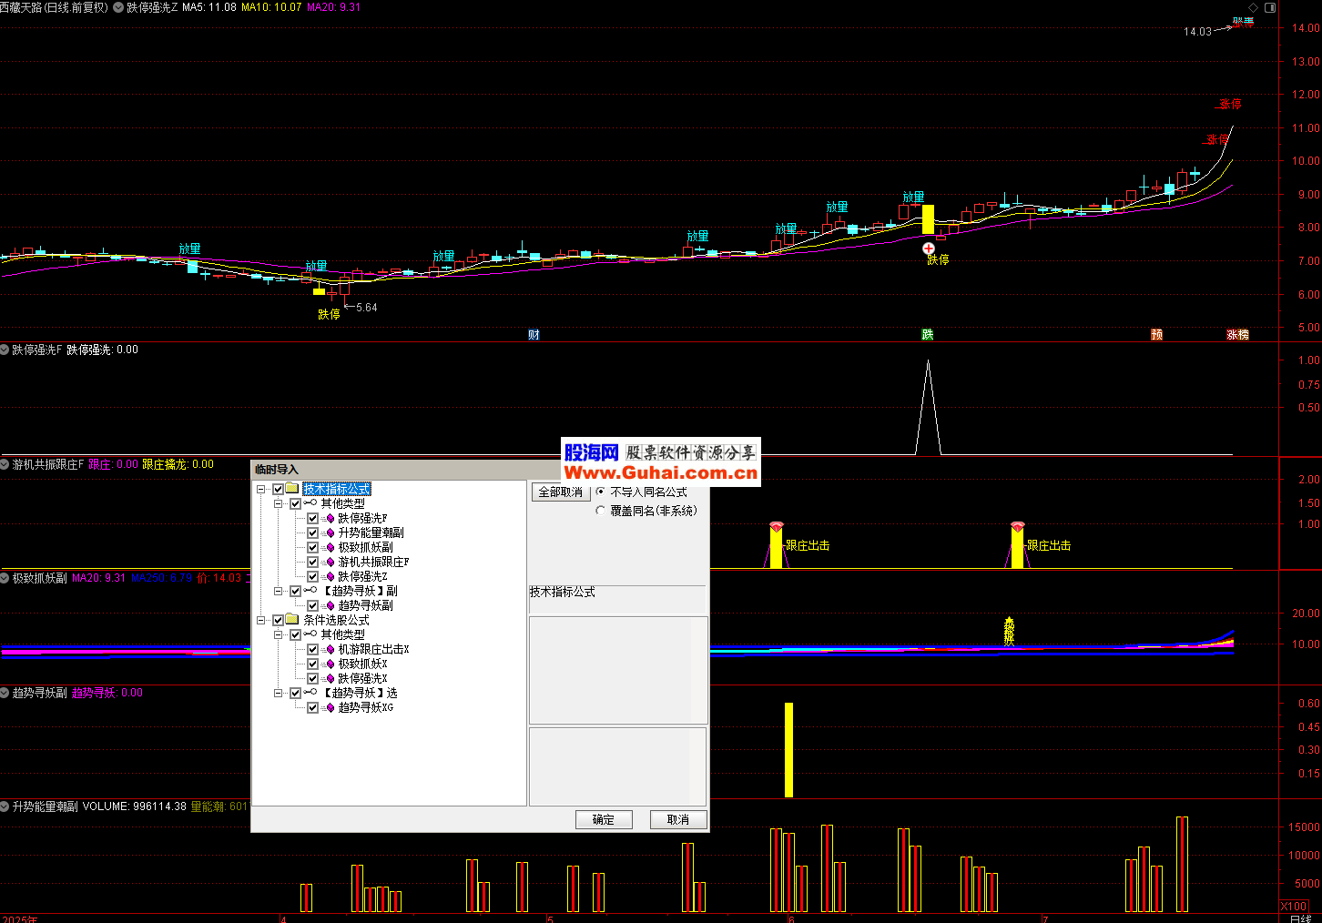The height and width of the screenshot is (923, 1322).
Task: Click the magenta cube icon beside 跌停强洗X
Action: 330,678
